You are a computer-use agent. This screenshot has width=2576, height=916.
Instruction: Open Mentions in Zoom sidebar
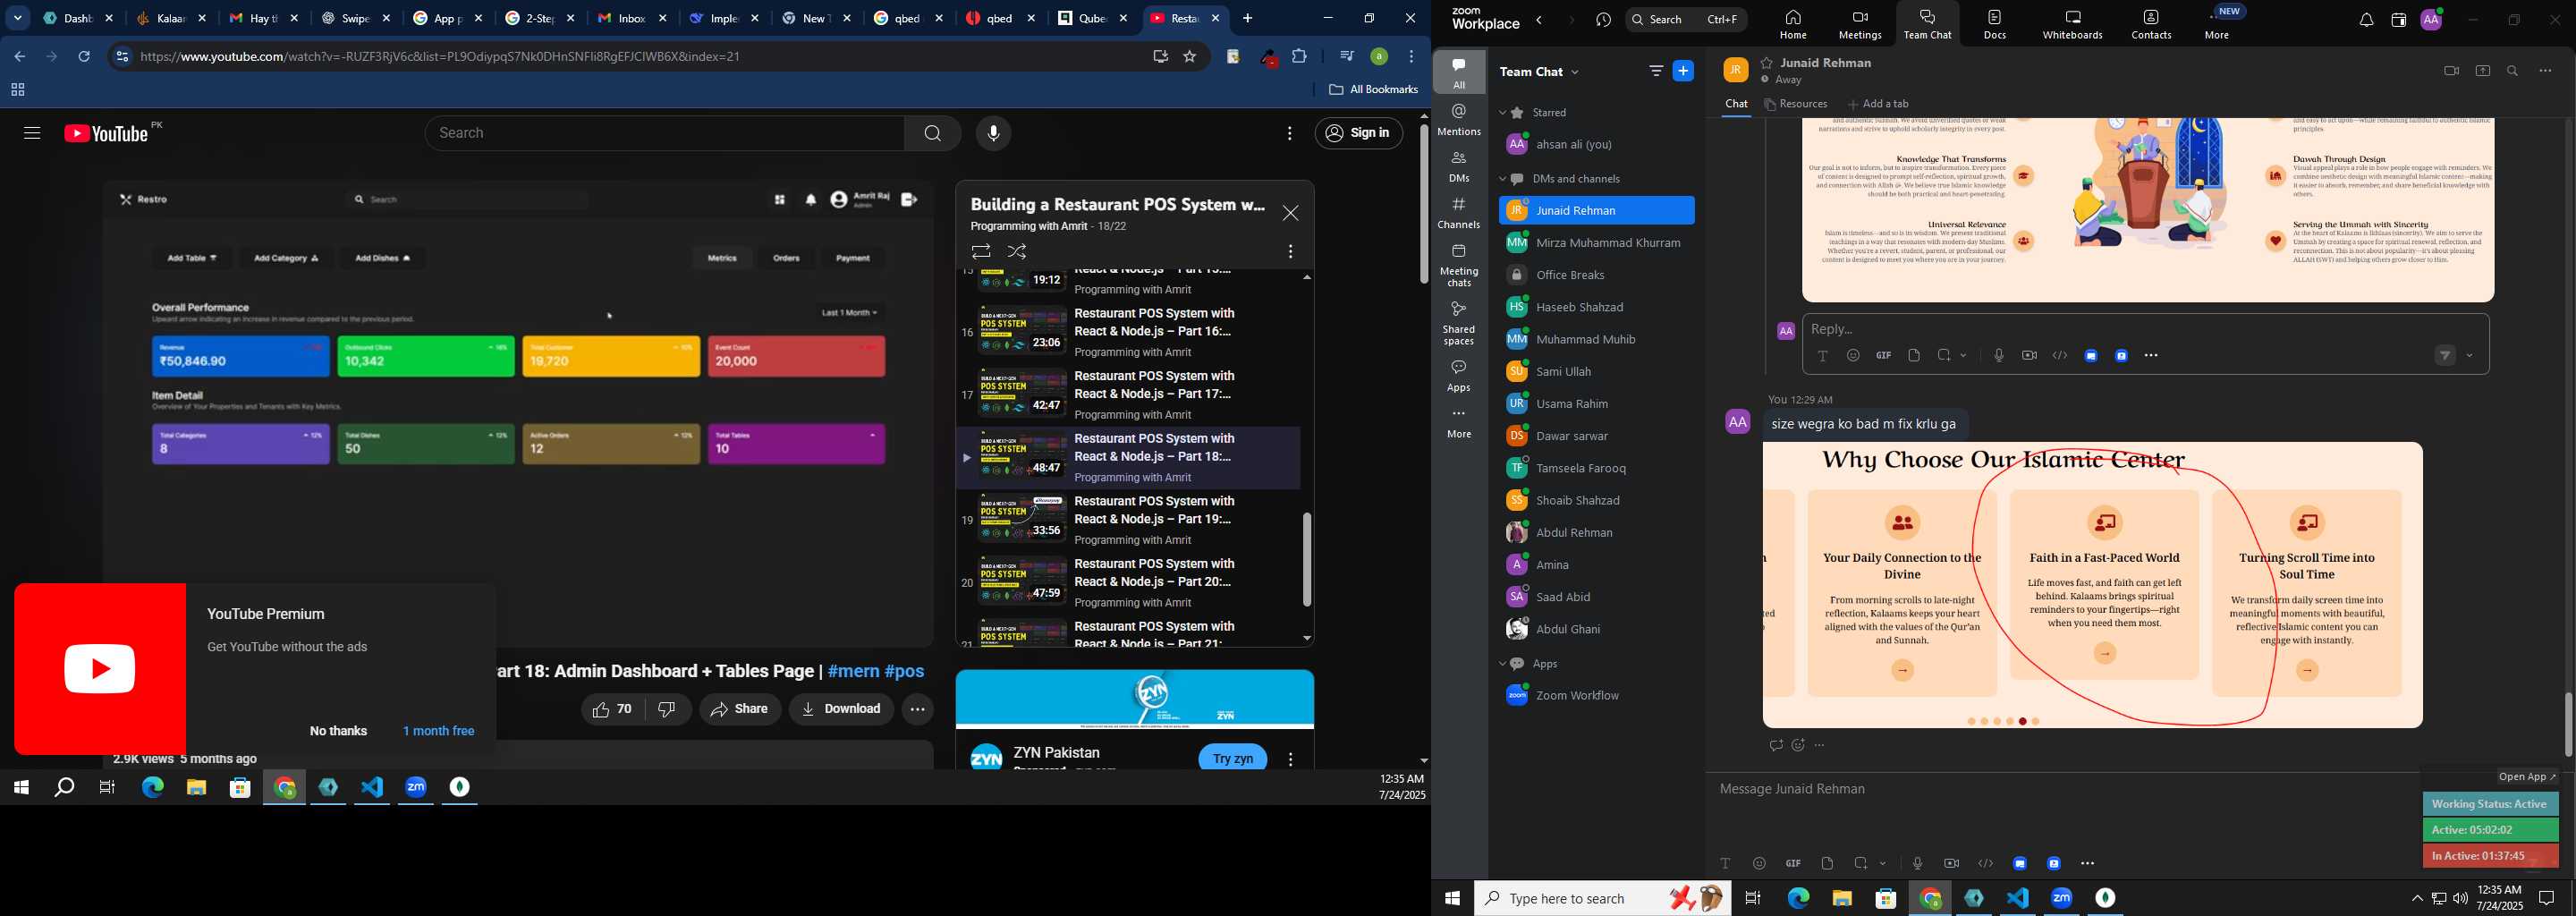(x=1459, y=119)
